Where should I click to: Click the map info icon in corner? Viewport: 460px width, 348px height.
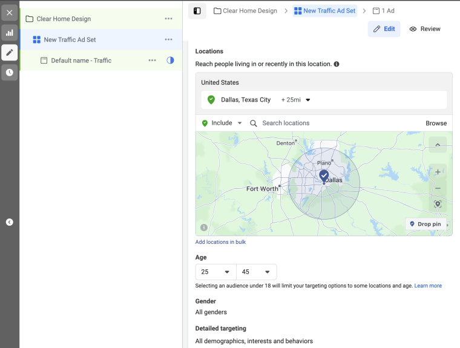point(204,228)
